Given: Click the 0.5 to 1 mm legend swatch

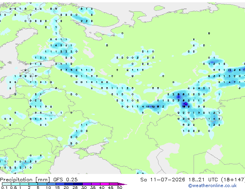Looking at the screenshot, I should pos(15,184).
